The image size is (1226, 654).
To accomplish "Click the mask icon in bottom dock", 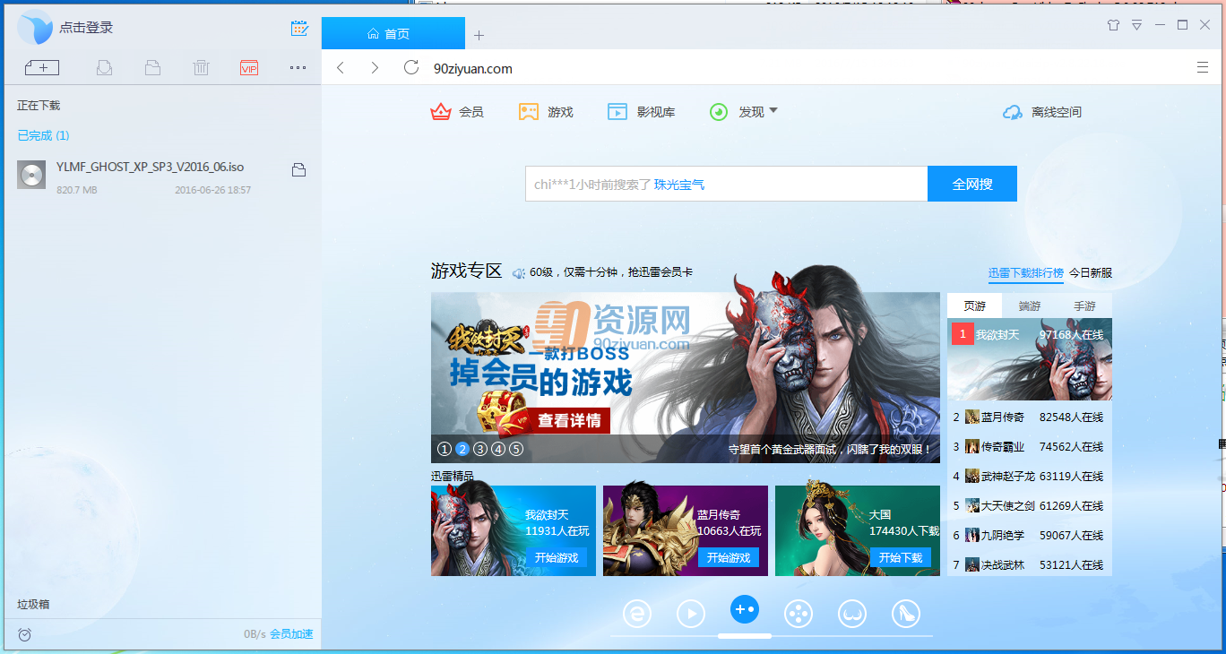I will (852, 613).
